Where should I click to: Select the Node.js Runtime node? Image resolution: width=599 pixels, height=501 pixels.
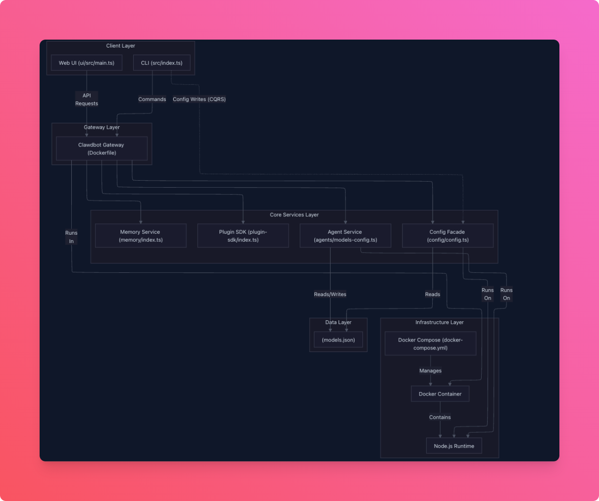click(454, 446)
